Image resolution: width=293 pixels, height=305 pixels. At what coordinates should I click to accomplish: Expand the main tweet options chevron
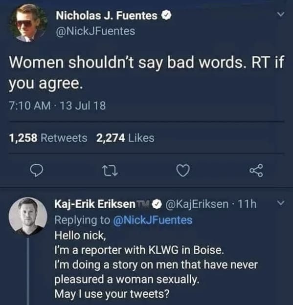pyautogui.click(x=281, y=14)
